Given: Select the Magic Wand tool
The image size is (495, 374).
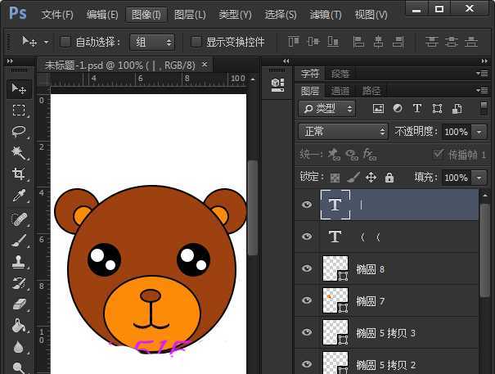Looking at the screenshot, I should tap(19, 152).
